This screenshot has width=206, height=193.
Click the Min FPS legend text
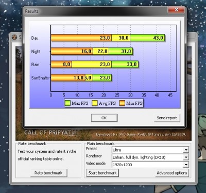134,103
